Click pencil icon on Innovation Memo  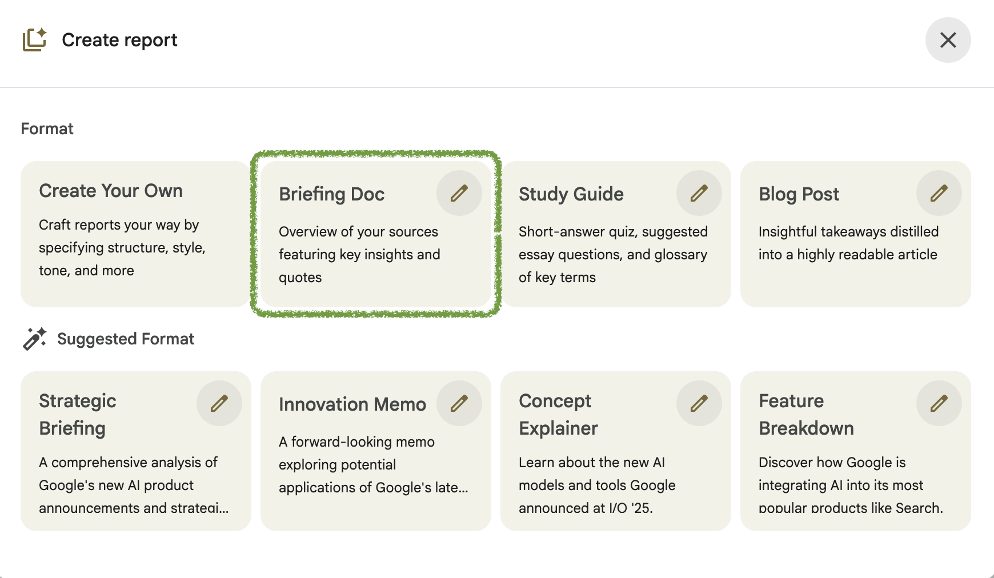click(459, 403)
